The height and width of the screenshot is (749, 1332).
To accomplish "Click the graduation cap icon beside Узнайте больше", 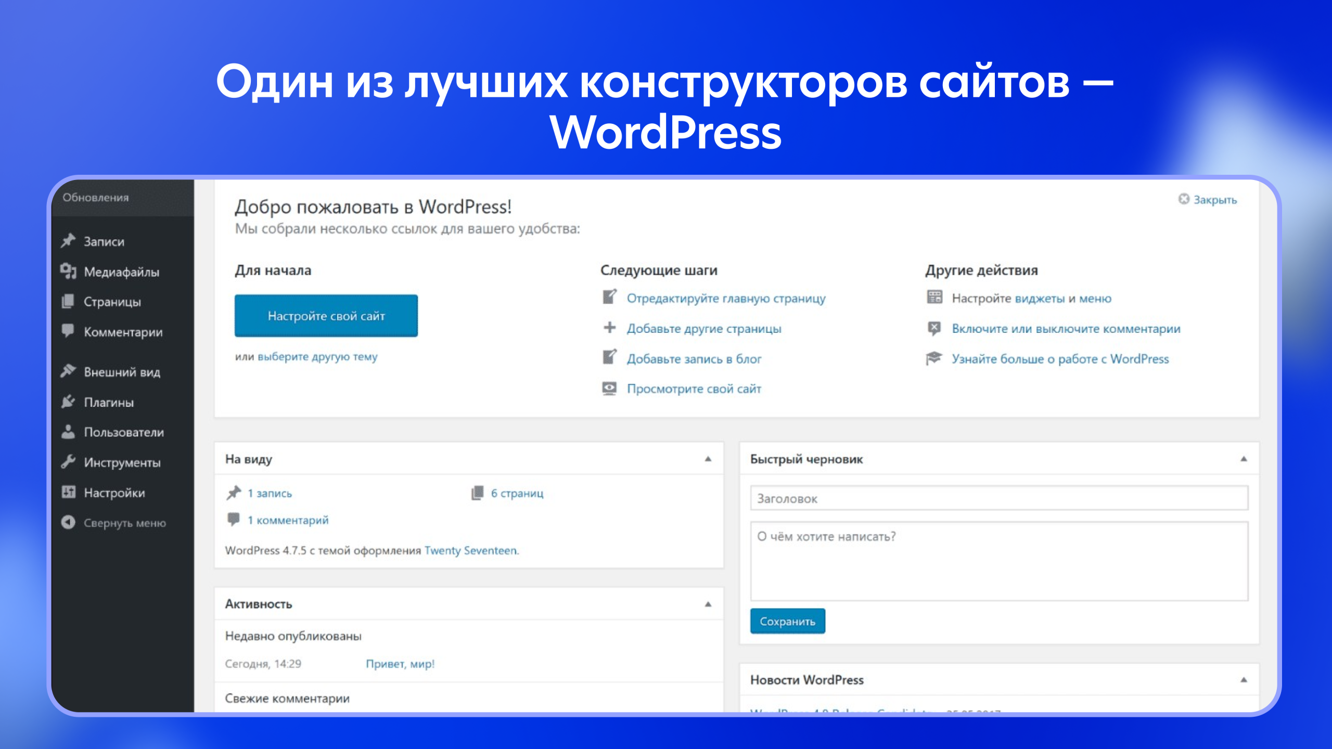I will (x=934, y=358).
